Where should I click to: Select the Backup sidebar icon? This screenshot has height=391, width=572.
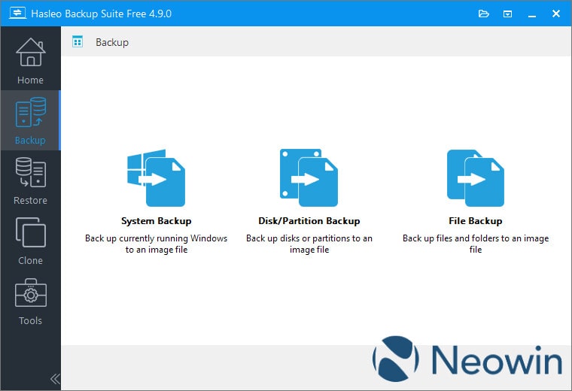click(31, 112)
